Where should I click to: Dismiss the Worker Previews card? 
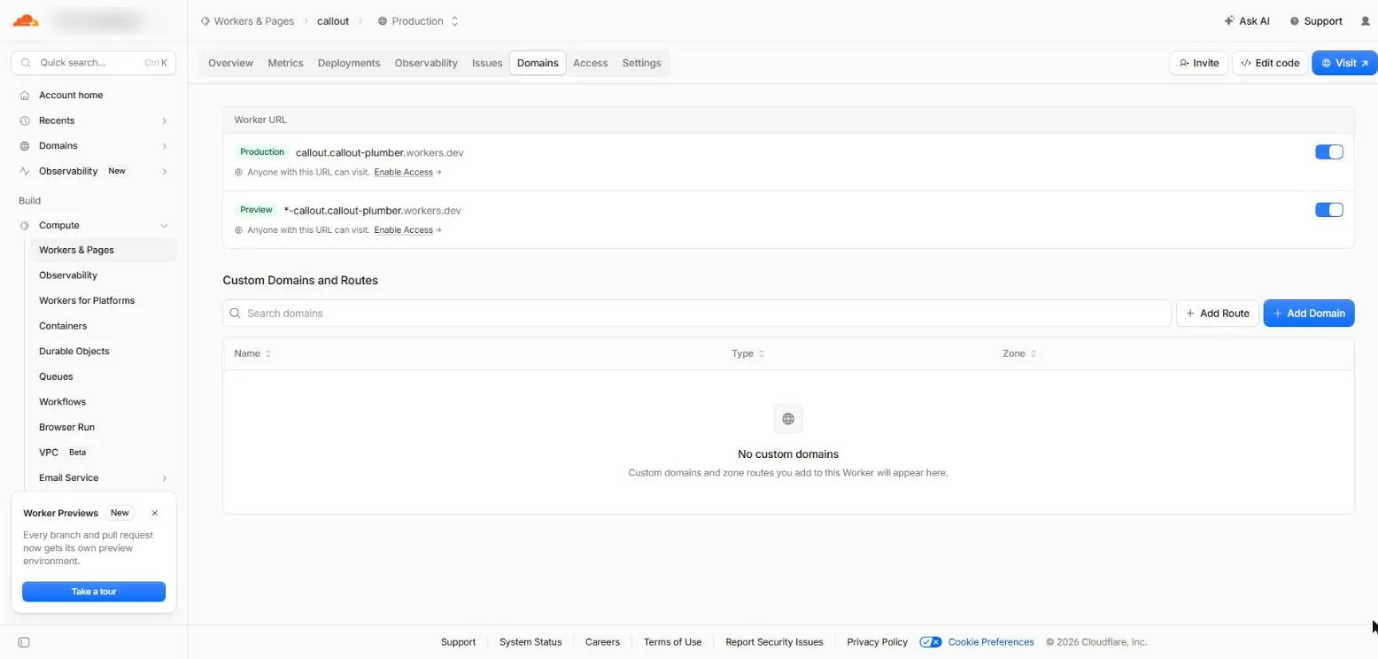click(155, 513)
